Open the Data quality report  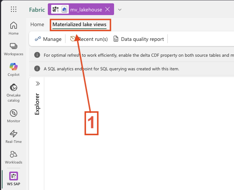pyautogui.click(x=139, y=39)
